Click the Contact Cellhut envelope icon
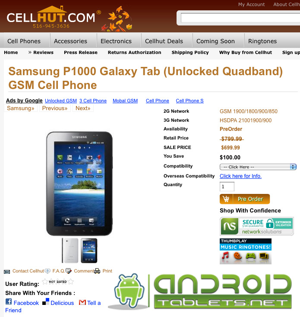 7,272
